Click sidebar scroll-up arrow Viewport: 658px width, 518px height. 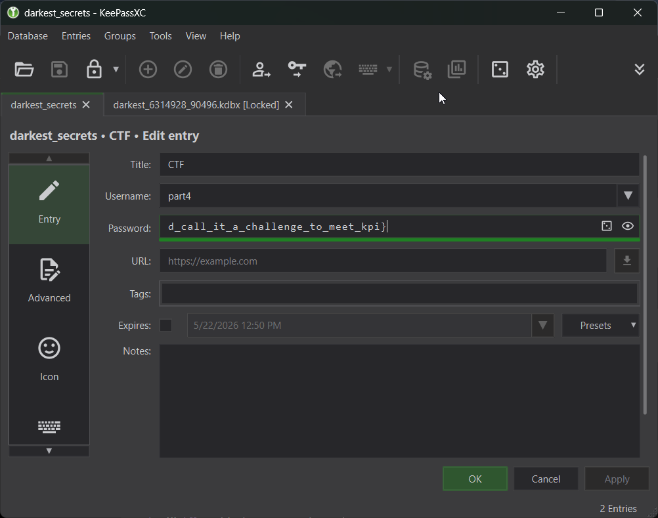pos(49,158)
